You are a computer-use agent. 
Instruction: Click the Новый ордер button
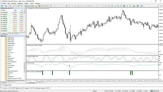point(30,6)
